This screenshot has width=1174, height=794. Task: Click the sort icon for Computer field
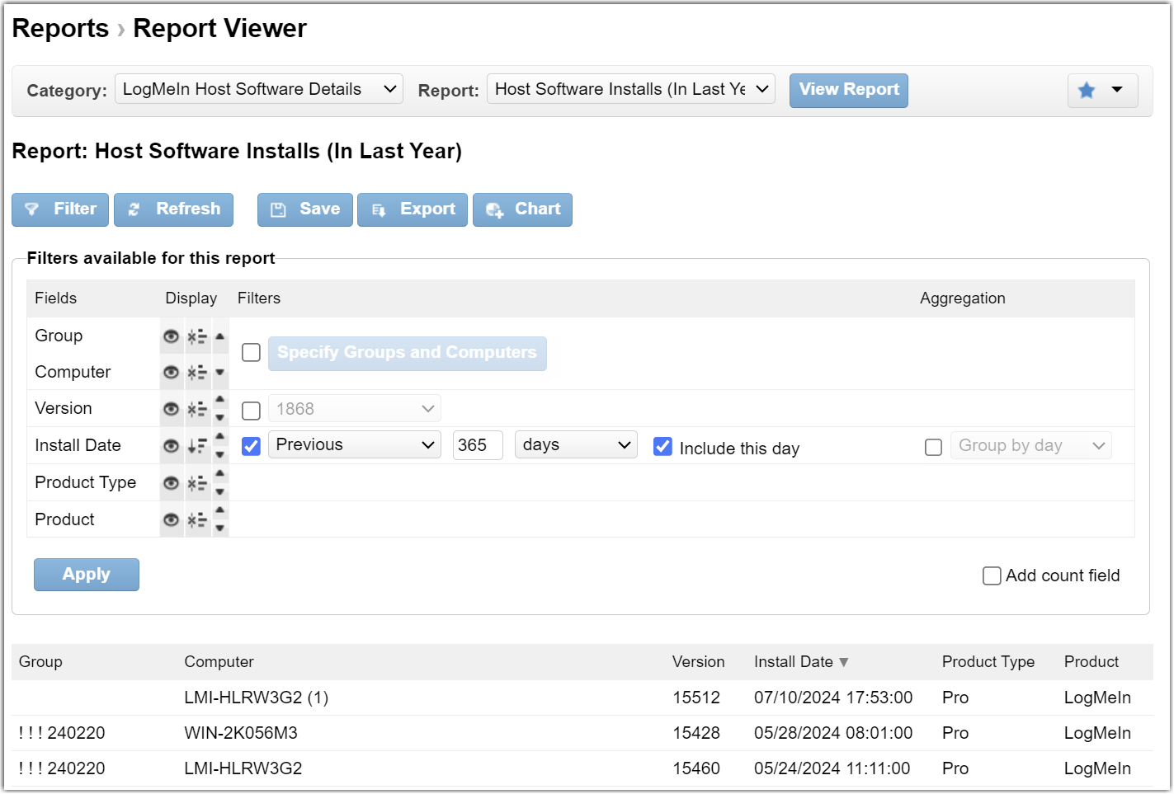point(197,373)
